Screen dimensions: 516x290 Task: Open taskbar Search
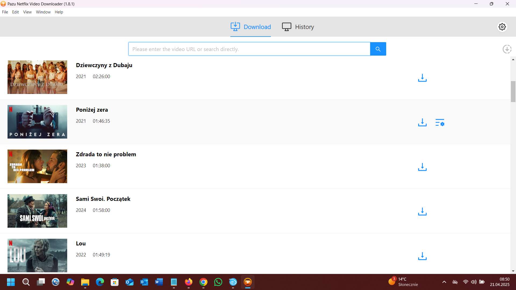tap(26, 282)
